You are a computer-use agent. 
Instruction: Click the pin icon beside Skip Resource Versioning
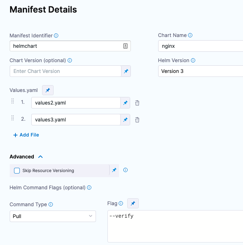coord(114,170)
